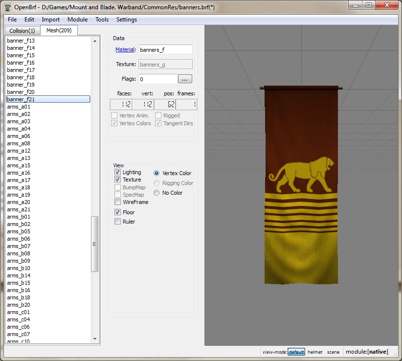Screen dimensions: 402x361
Task: Click the faces count display
Action: pyautogui.click(x=121, y=104)
